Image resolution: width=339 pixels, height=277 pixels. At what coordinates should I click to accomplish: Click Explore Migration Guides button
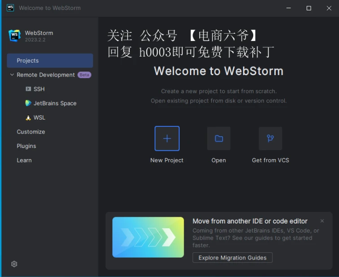click(x=233, y=258)
